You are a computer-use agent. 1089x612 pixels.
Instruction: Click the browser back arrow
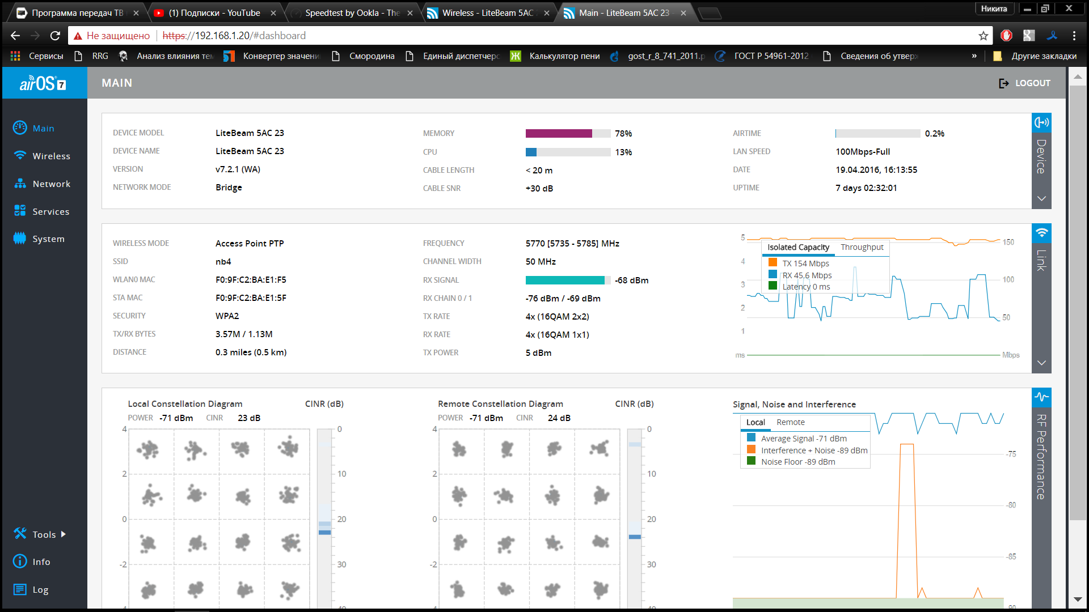coord(15,36)
